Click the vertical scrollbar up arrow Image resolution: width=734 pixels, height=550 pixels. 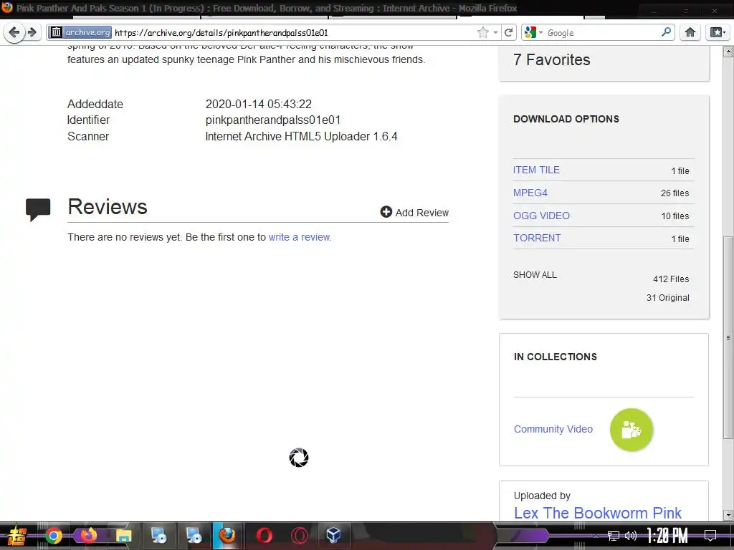point(728,52)
